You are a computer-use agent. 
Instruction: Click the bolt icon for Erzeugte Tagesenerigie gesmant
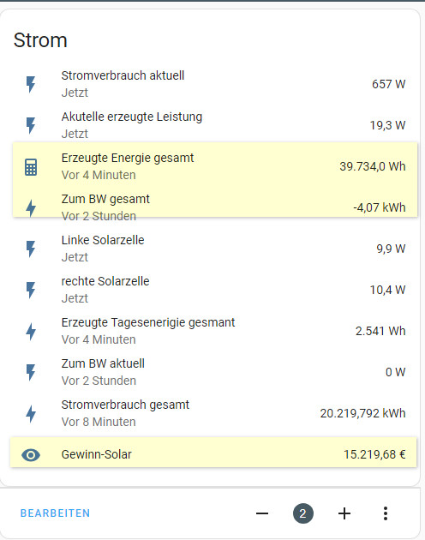31,332
